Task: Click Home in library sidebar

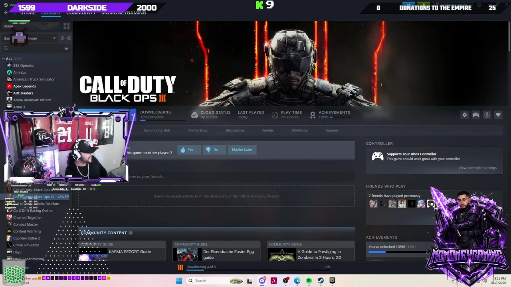Action: click(8, 26)
